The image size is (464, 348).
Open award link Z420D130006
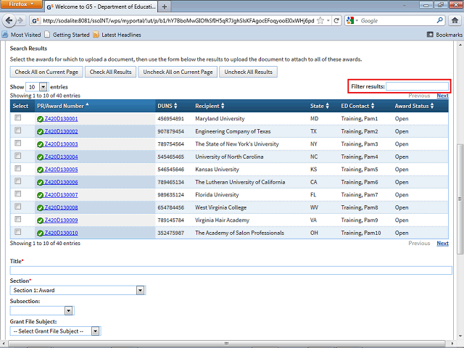coord(61,182)
